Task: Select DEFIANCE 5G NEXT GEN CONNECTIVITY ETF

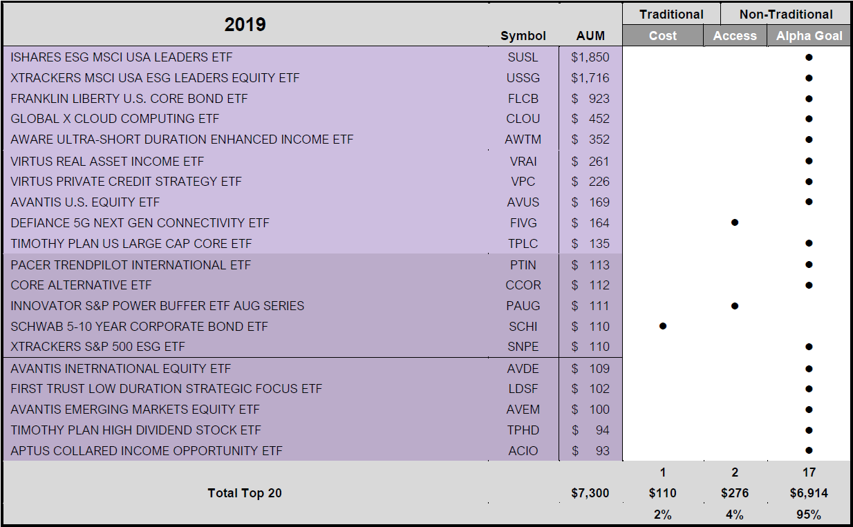Action: [140, 223]
